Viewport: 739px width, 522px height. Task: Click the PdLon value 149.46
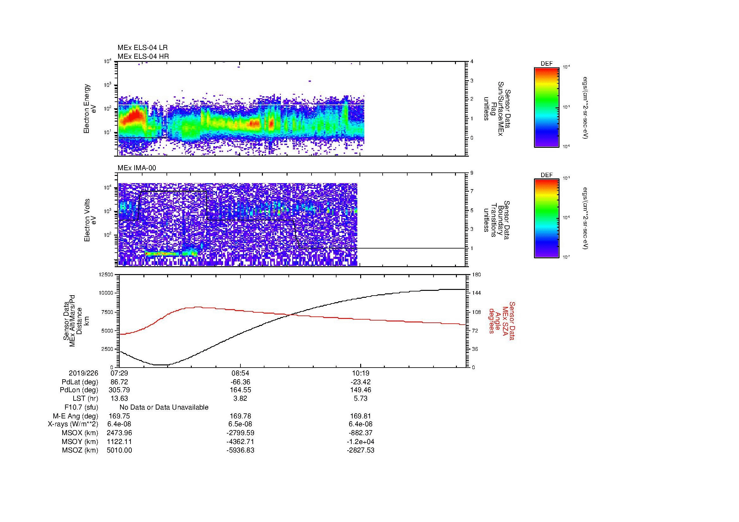pyautogui.click(x=360, y=390)
